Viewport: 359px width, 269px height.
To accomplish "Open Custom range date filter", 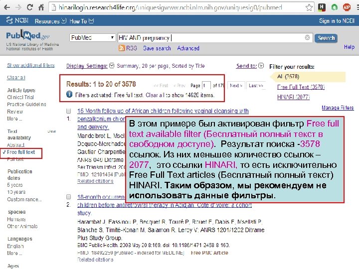I will (24, 199).
